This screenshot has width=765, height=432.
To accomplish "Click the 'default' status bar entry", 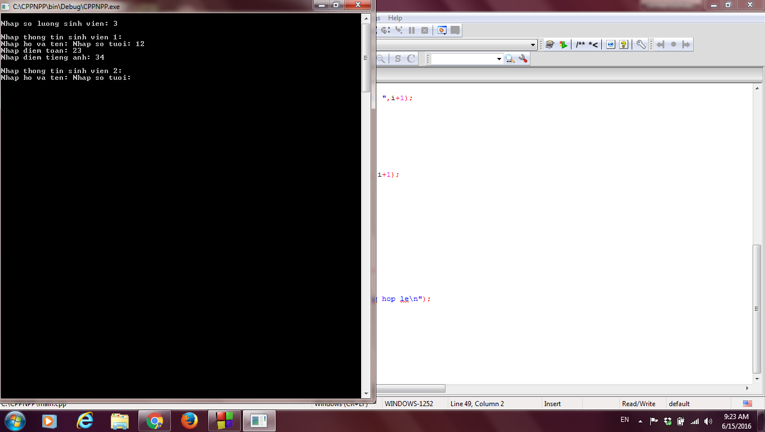I will click(x=679, y=404).
